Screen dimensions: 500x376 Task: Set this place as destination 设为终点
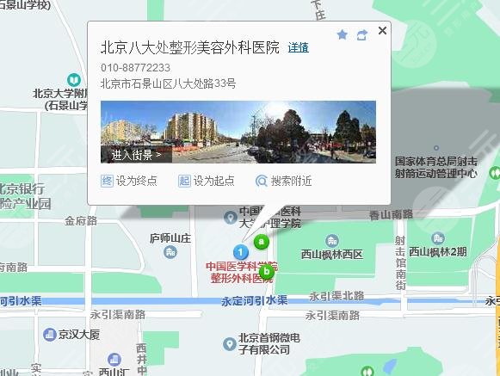point(129,181)
